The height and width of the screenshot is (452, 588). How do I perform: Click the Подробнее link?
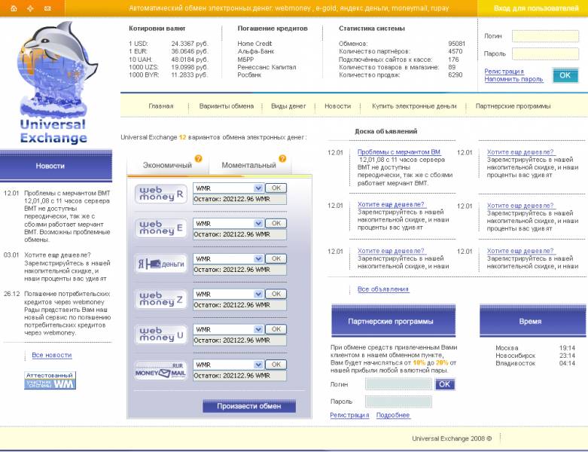(392, 415)
